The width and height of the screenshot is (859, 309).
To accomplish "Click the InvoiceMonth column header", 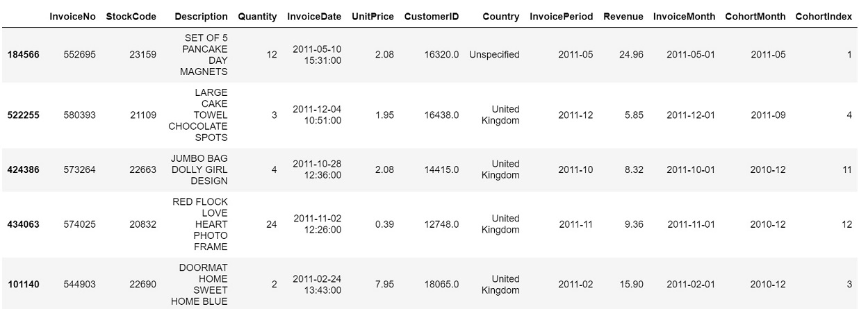I will click(x=684, y=16).
